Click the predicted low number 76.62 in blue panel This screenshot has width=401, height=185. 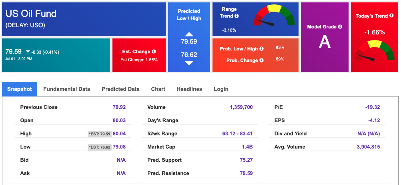[x=189, y=54]
